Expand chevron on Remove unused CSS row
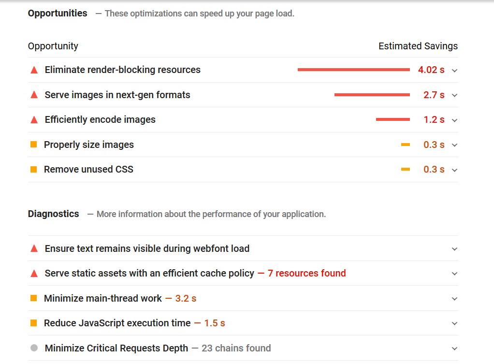The height and width of the screenshot is (364, 494). tap(454, 170)
